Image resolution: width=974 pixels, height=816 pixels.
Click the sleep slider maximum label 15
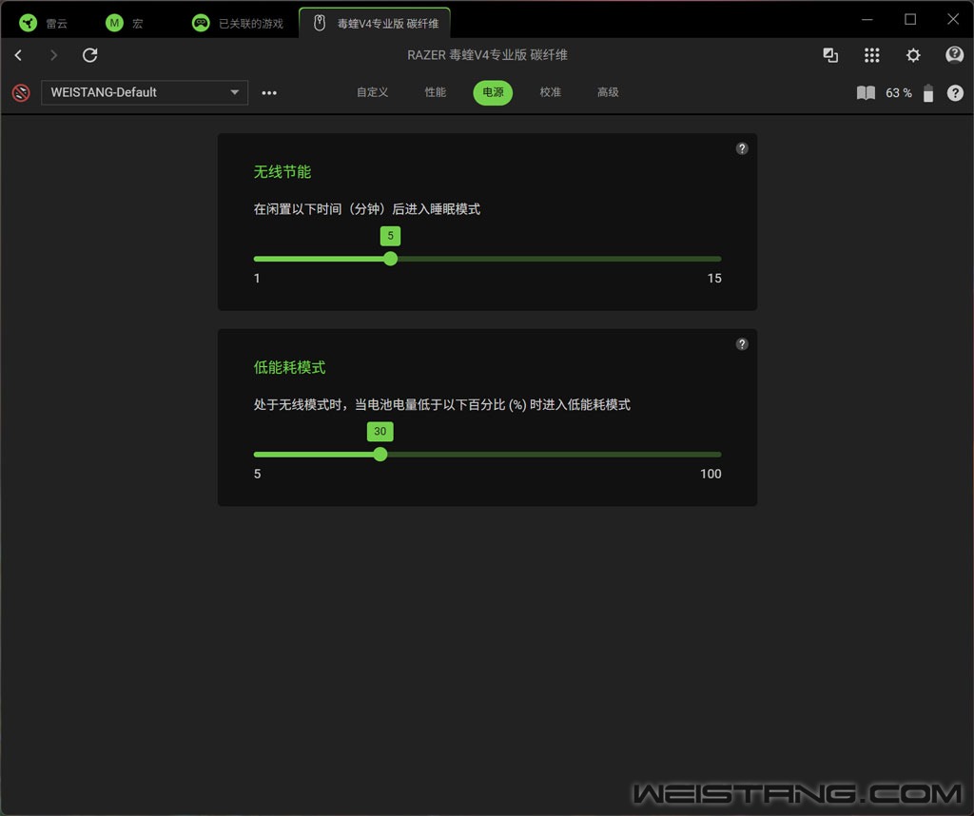tap(714, 279)
